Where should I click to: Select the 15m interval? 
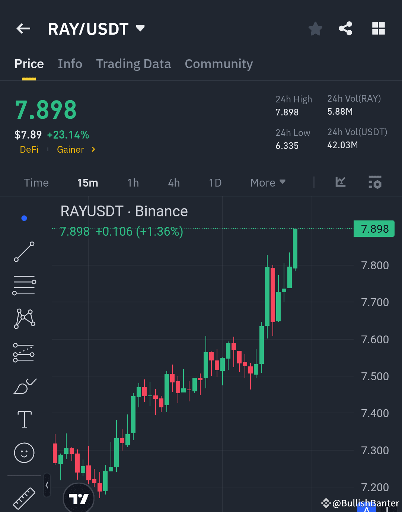(87, 182)
